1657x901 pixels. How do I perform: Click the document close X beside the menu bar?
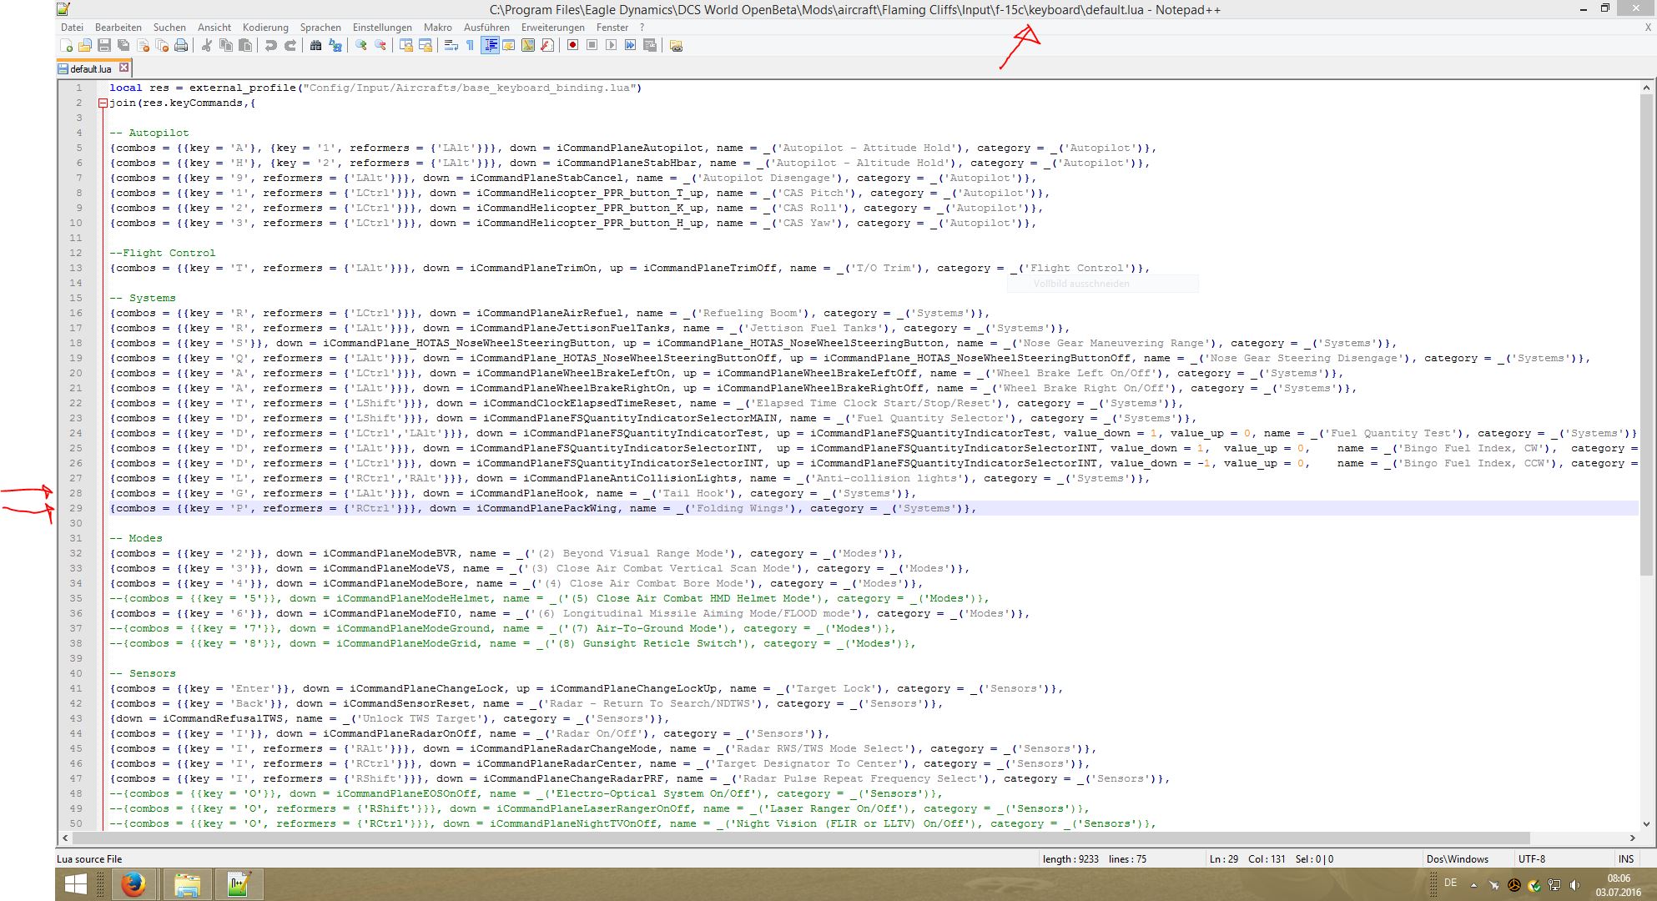(x=1648, y=28)
